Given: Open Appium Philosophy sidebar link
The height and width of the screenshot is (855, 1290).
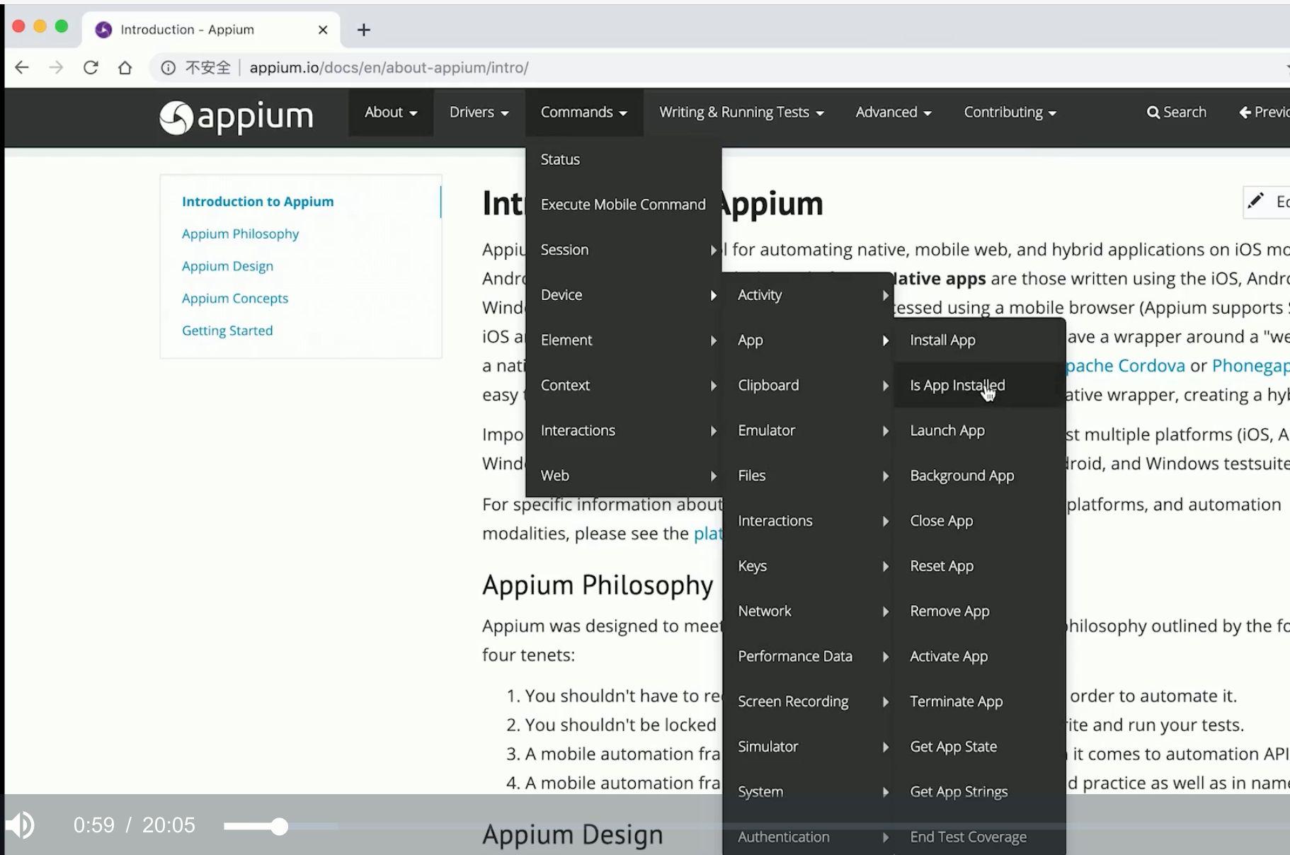Looking at the screenshot, I should click(240, 234).
